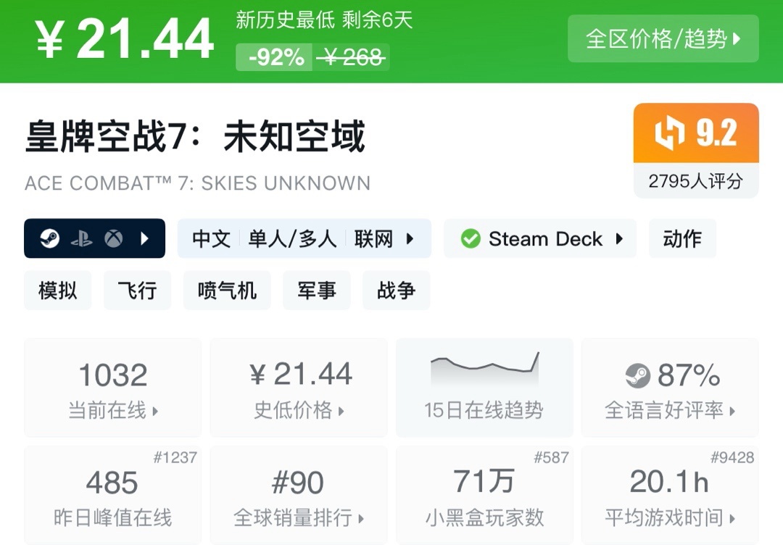Open 全球销量排行 ranking

click(x=298, y=495)
